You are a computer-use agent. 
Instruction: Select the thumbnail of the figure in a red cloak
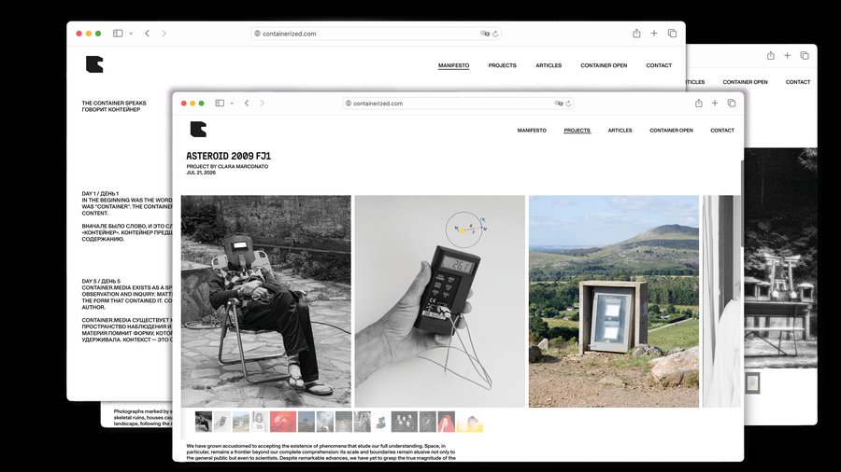[447, 422]
